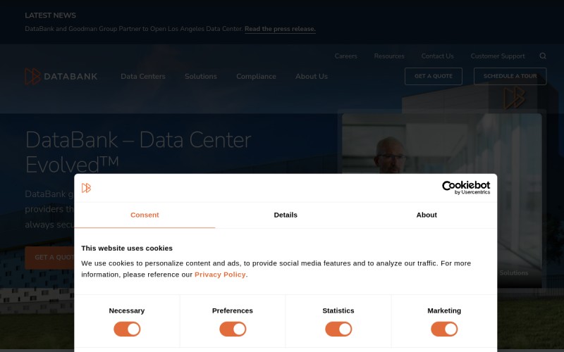Click the DataBank logo in the header
This screenshot has width=564, height=352.
tap(61, 77)
